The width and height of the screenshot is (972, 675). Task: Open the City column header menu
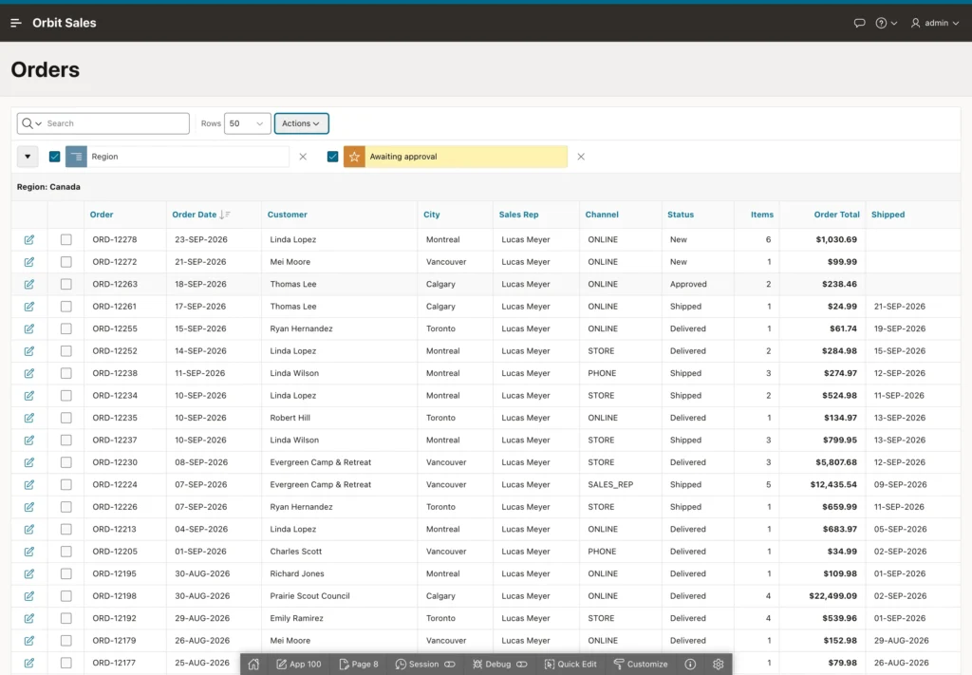[x=432, y=215]
